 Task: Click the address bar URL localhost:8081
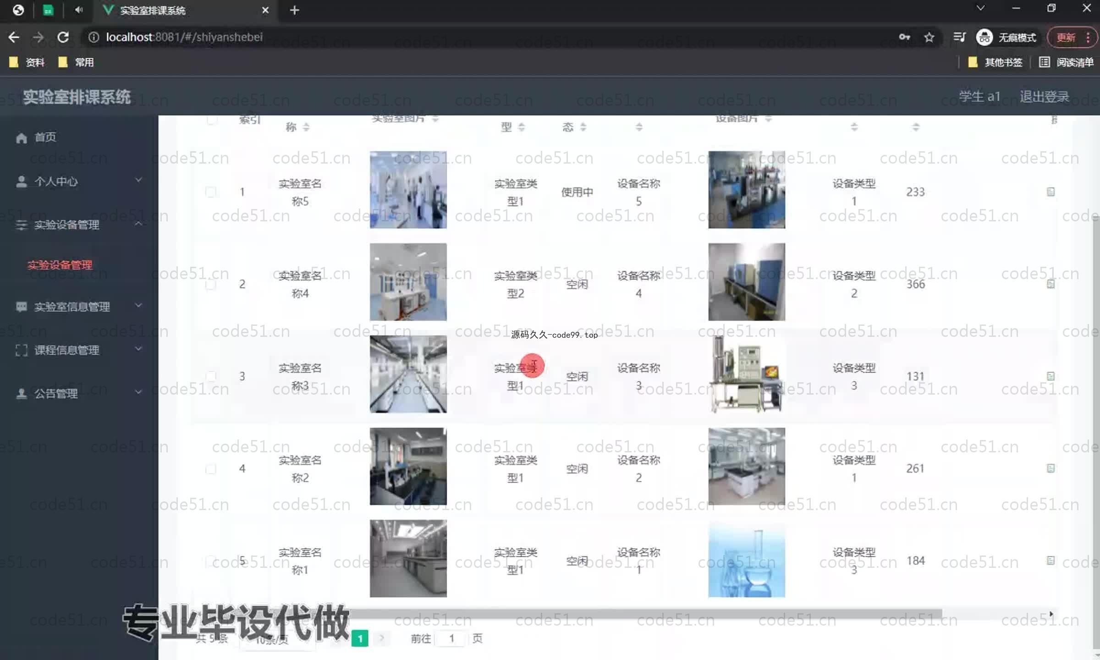click(x=184, y=37)
